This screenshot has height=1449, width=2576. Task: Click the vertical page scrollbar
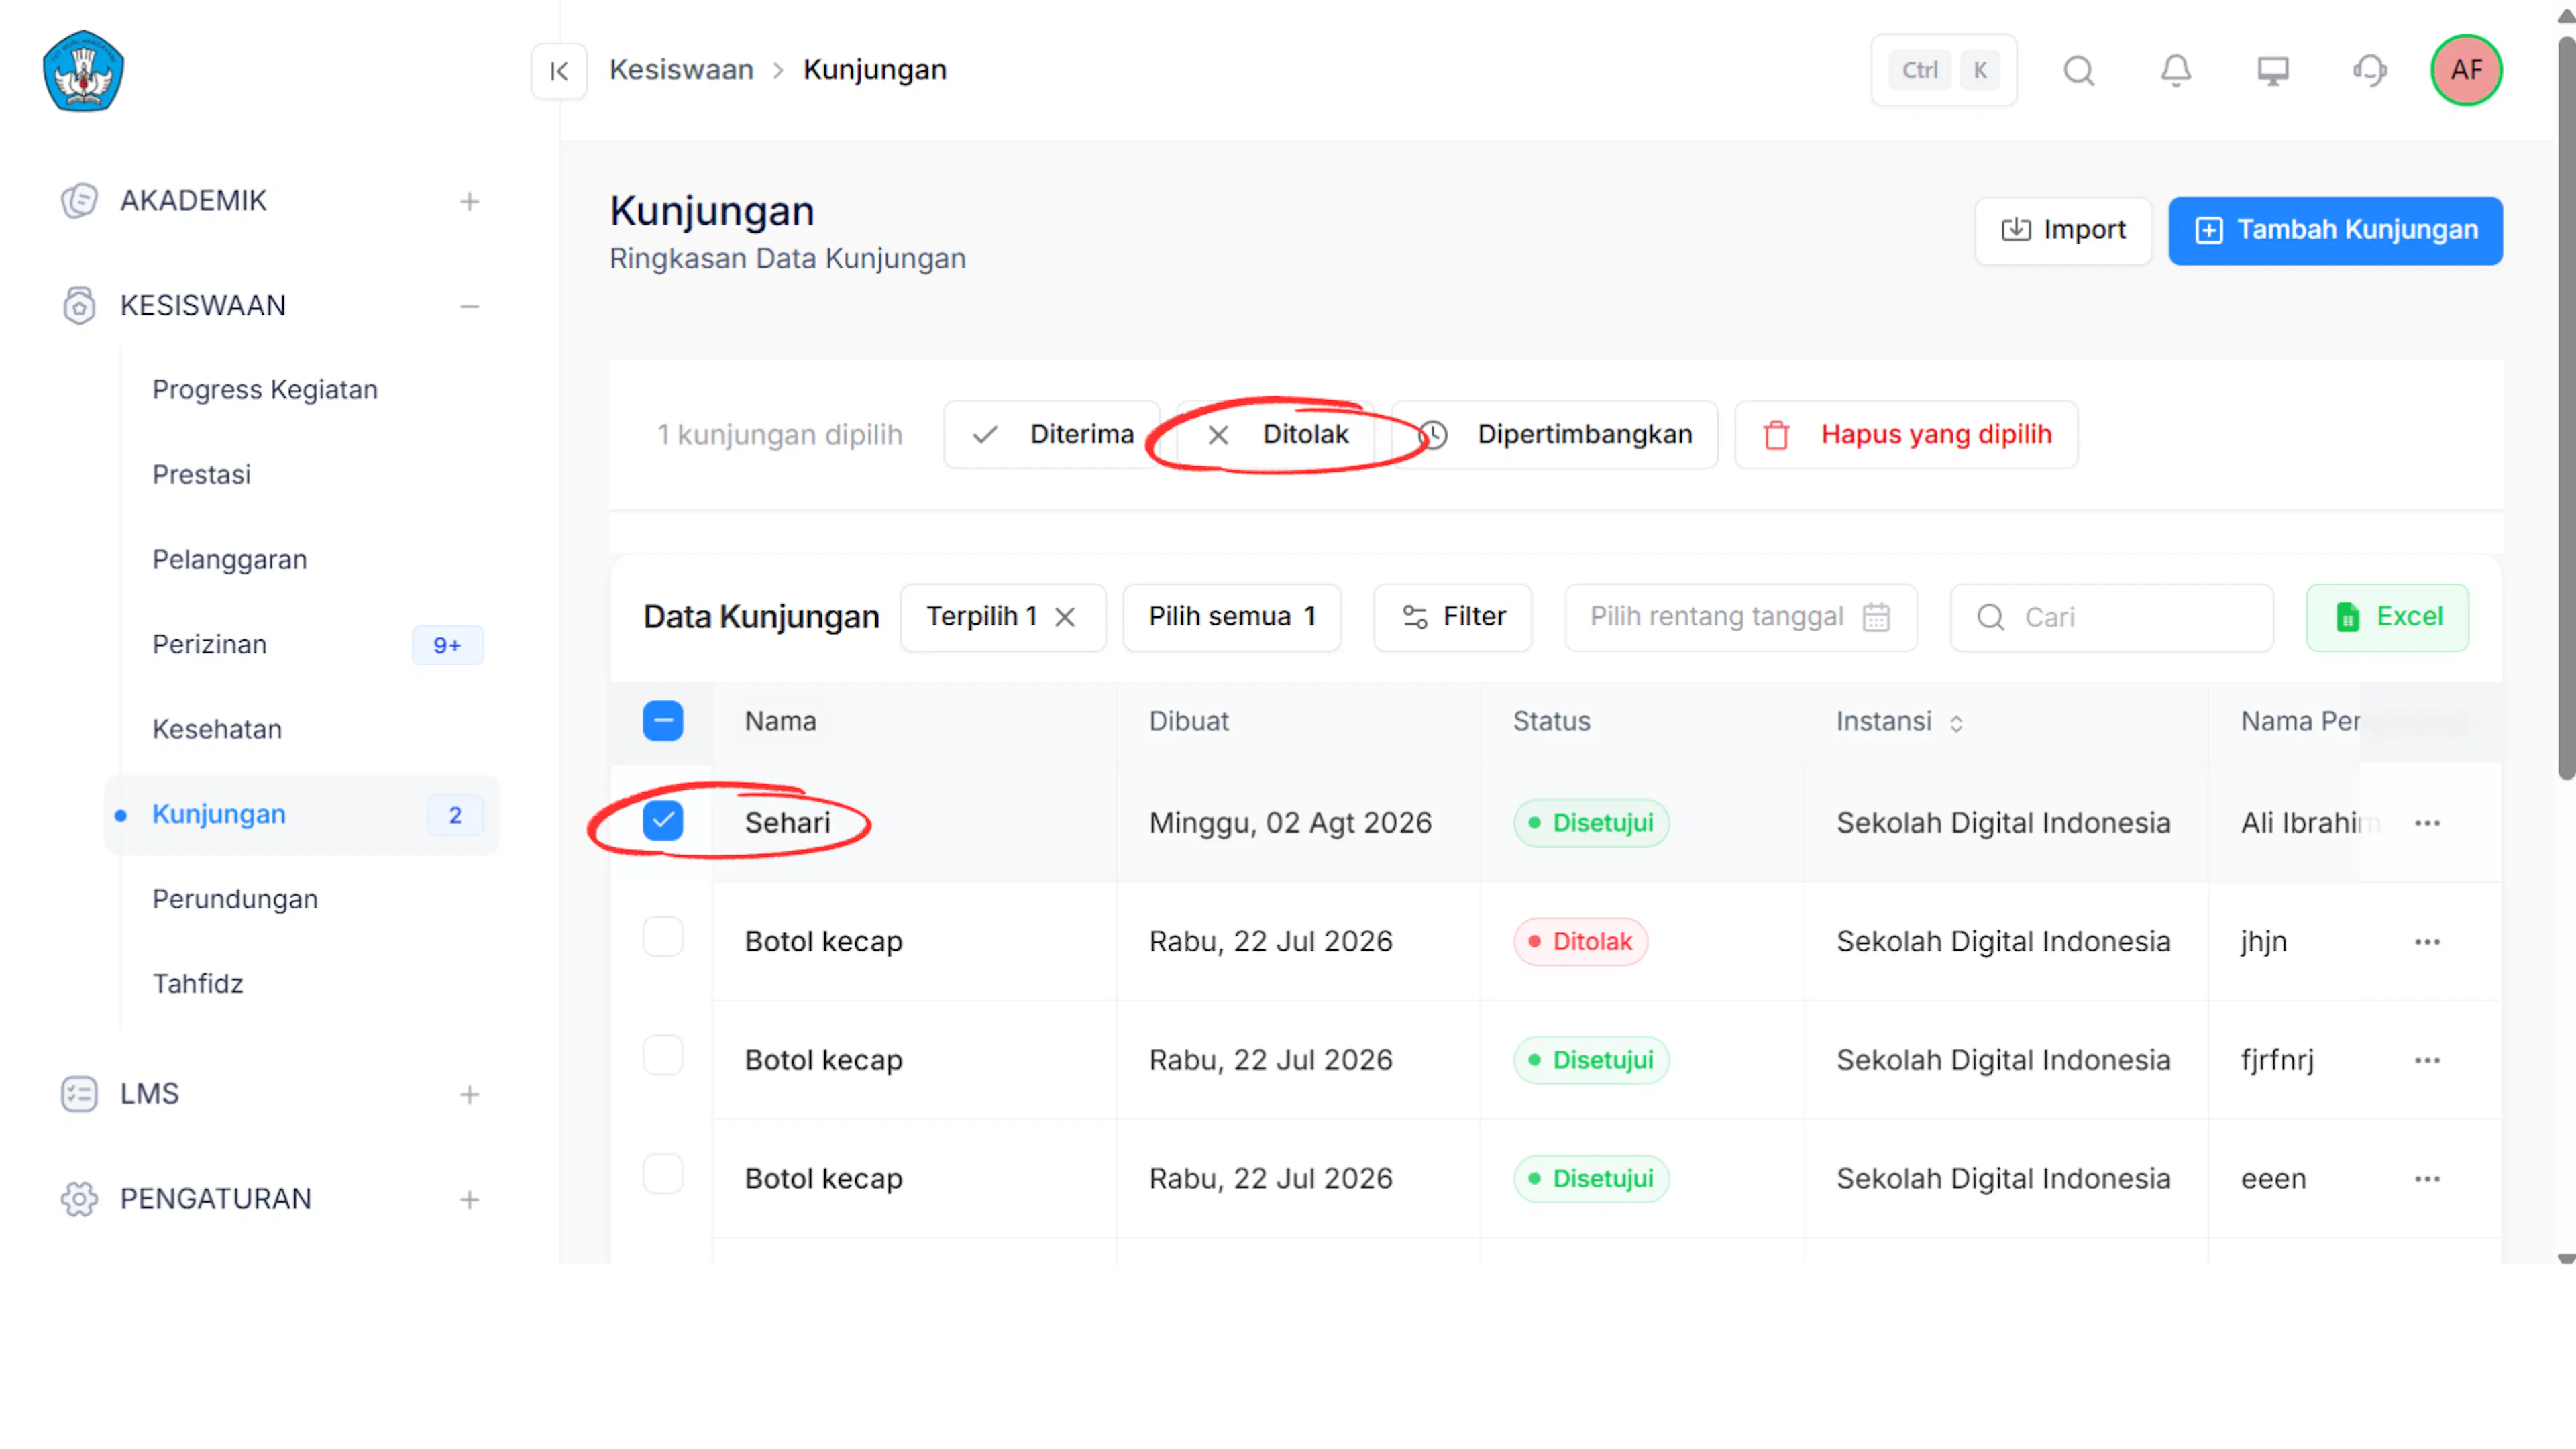pyautogui.click(x=2565, y=408)
